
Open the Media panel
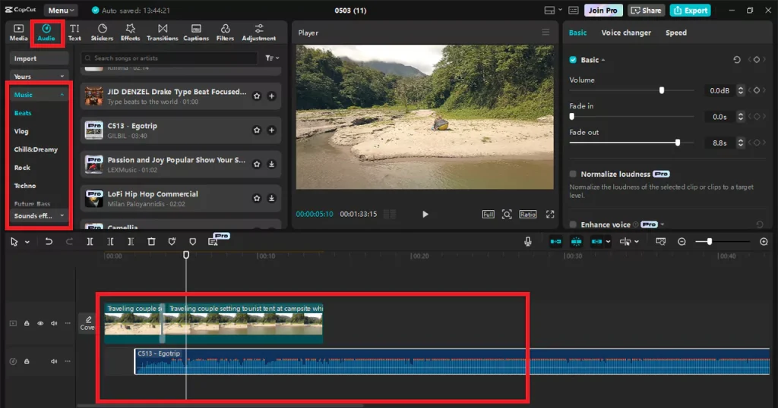coord(18,32)
